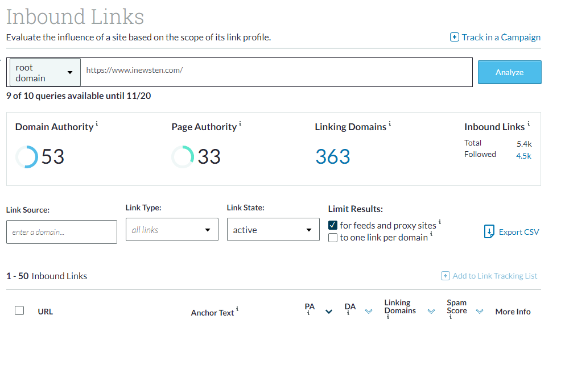Uncheck the feeds and proxy sites checkbox
Image resolution: width=561 pixels, height=369 pixels.
click(333, 225)
